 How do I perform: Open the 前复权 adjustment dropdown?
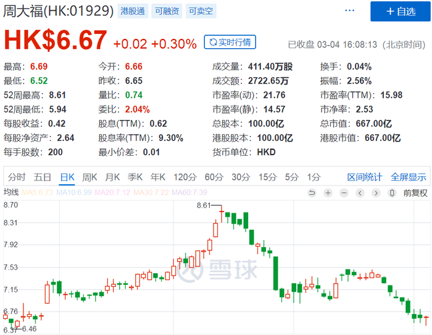pyautogui.click(x=415, y=193)
